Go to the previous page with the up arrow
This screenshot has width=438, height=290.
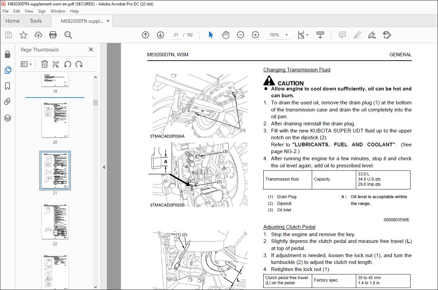[146, 35]
